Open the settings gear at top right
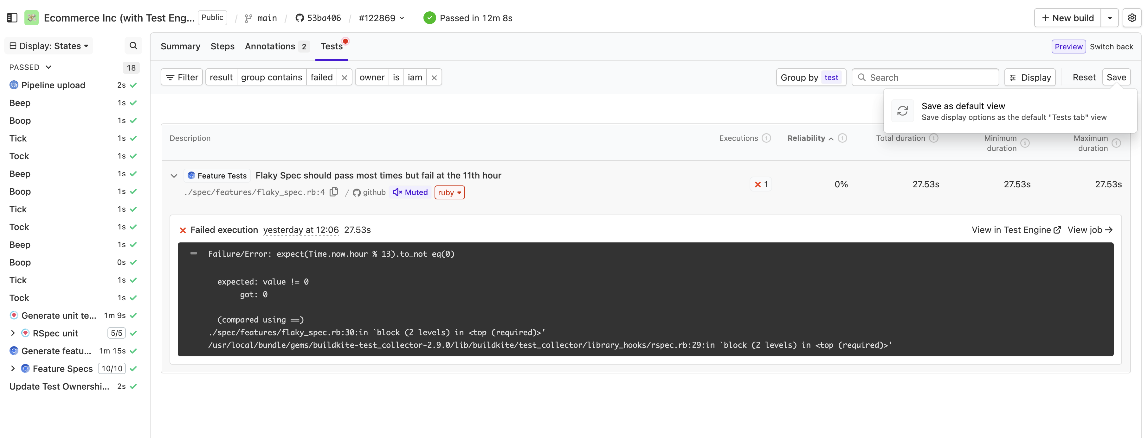This screenshot has width=1148, height=438. point(1132,18)
